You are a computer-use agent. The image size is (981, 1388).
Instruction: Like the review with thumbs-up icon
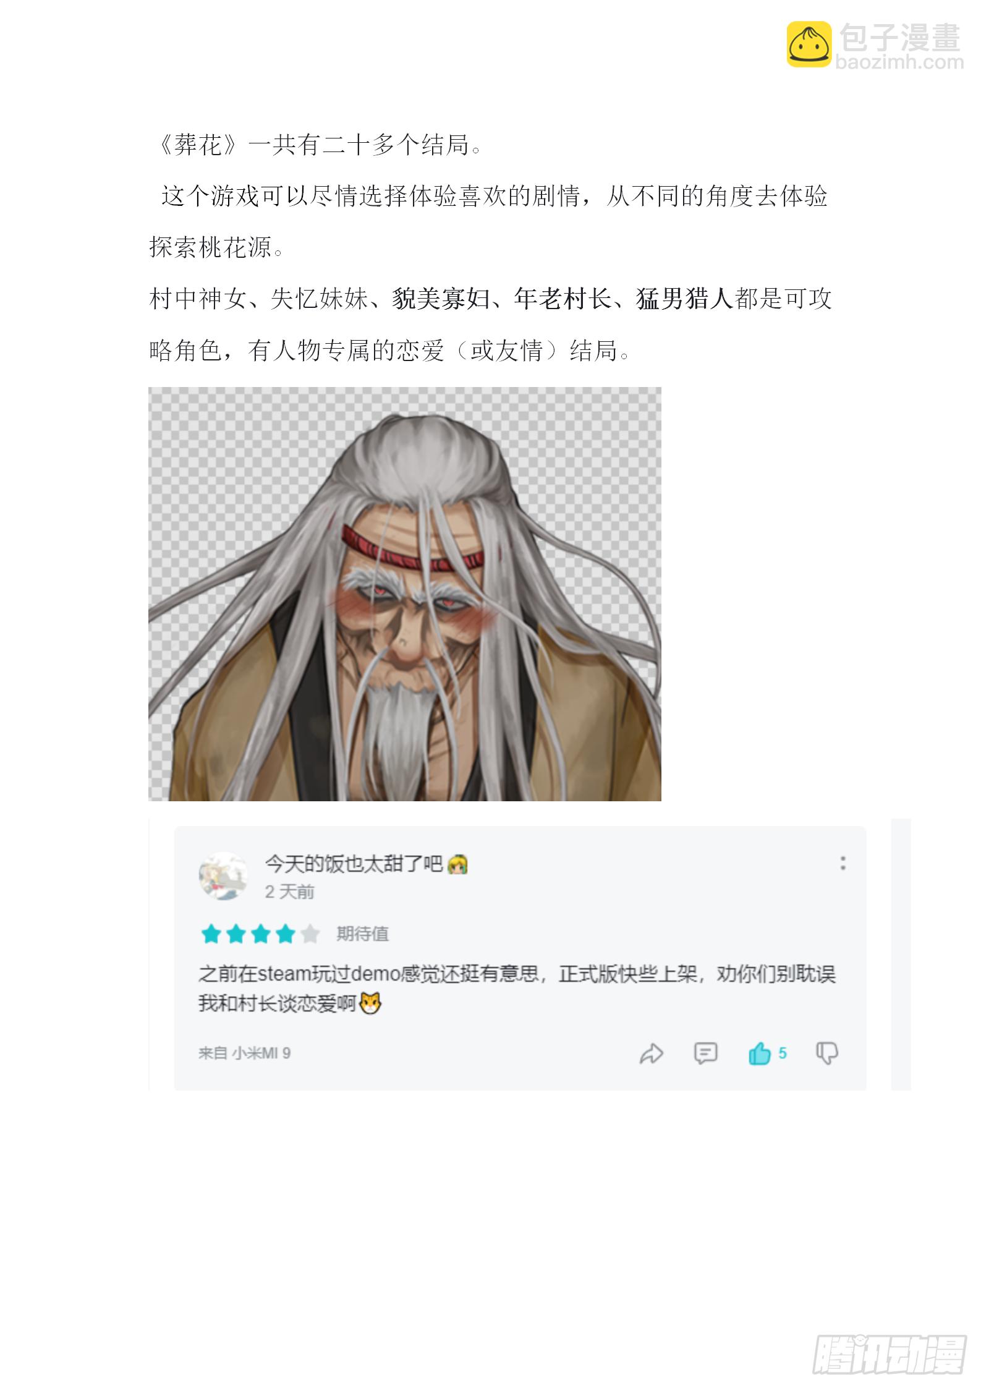click(759, 1053)
